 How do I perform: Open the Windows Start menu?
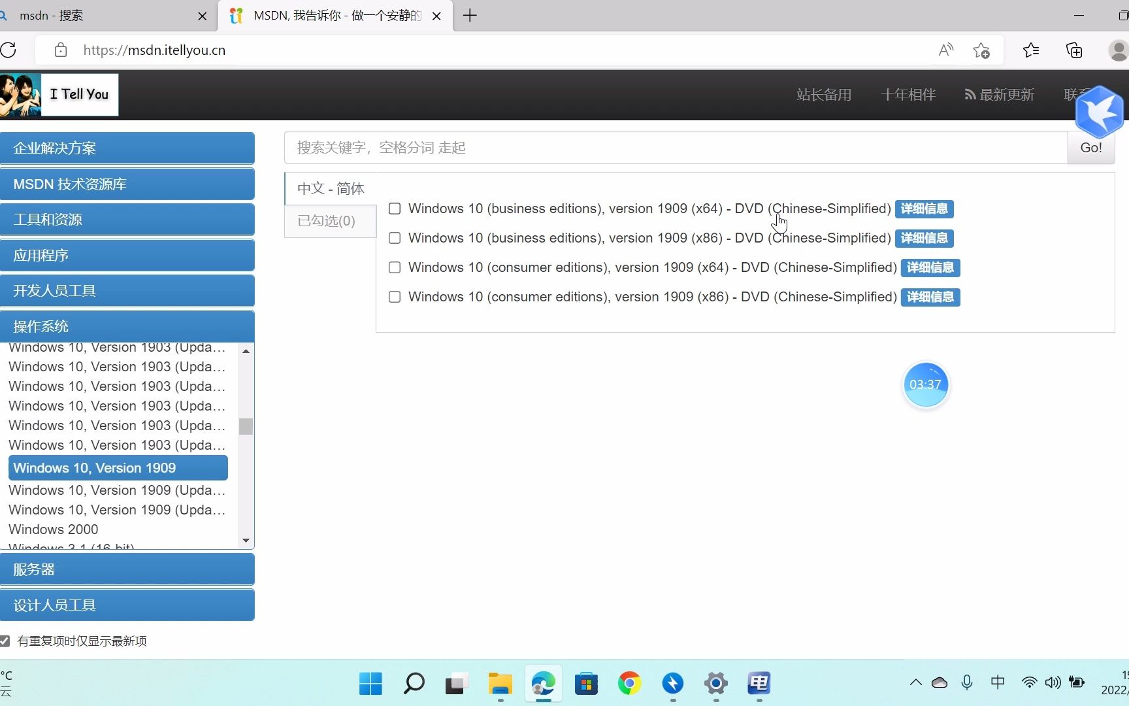[x=370, y=684]
